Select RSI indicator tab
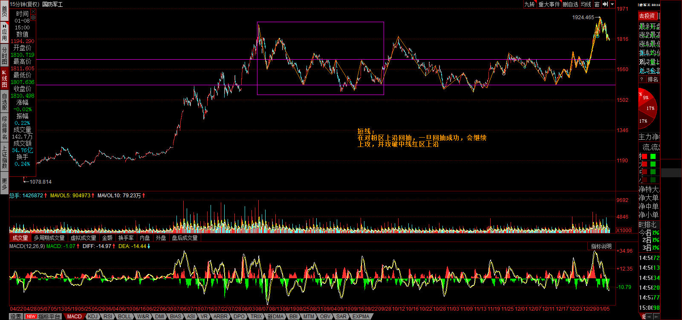Screen dimensions: 682x320 click(108, 317)
